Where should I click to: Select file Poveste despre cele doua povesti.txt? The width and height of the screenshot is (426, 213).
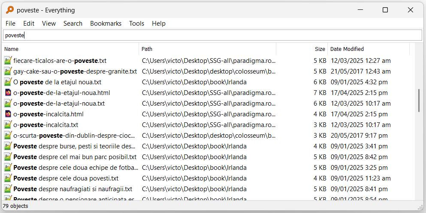point(66,178)
